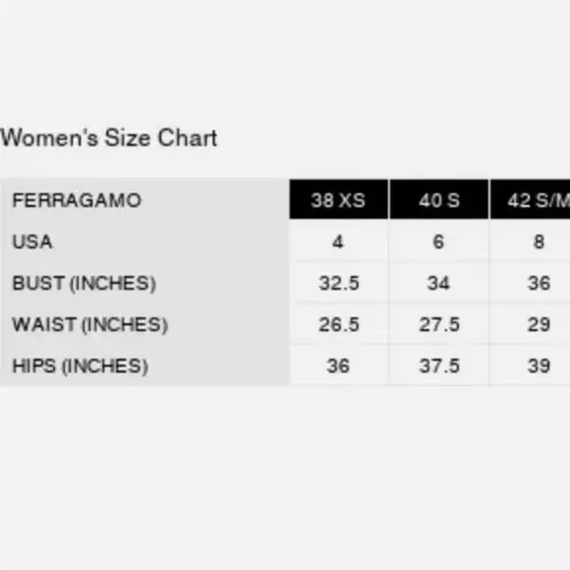
Task: Click the 32.5 bust measurement cell
Action: point(338,283)
